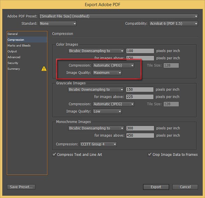Click the Export button
This screenshot has height=198, width=205.
(x=156, y=187)
